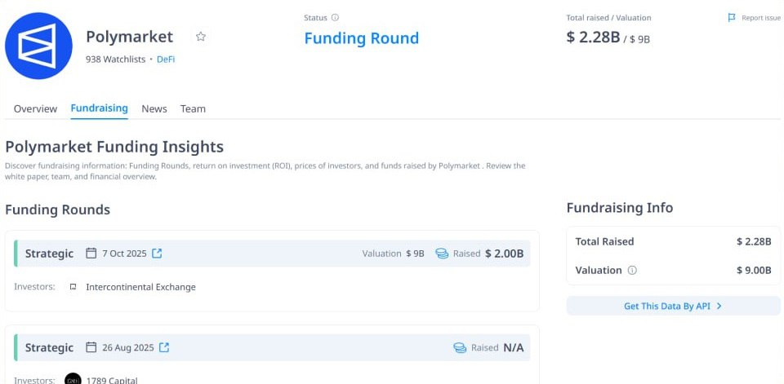
Task: Star Polymarket to add to watchlist
Action: (201, 37)
